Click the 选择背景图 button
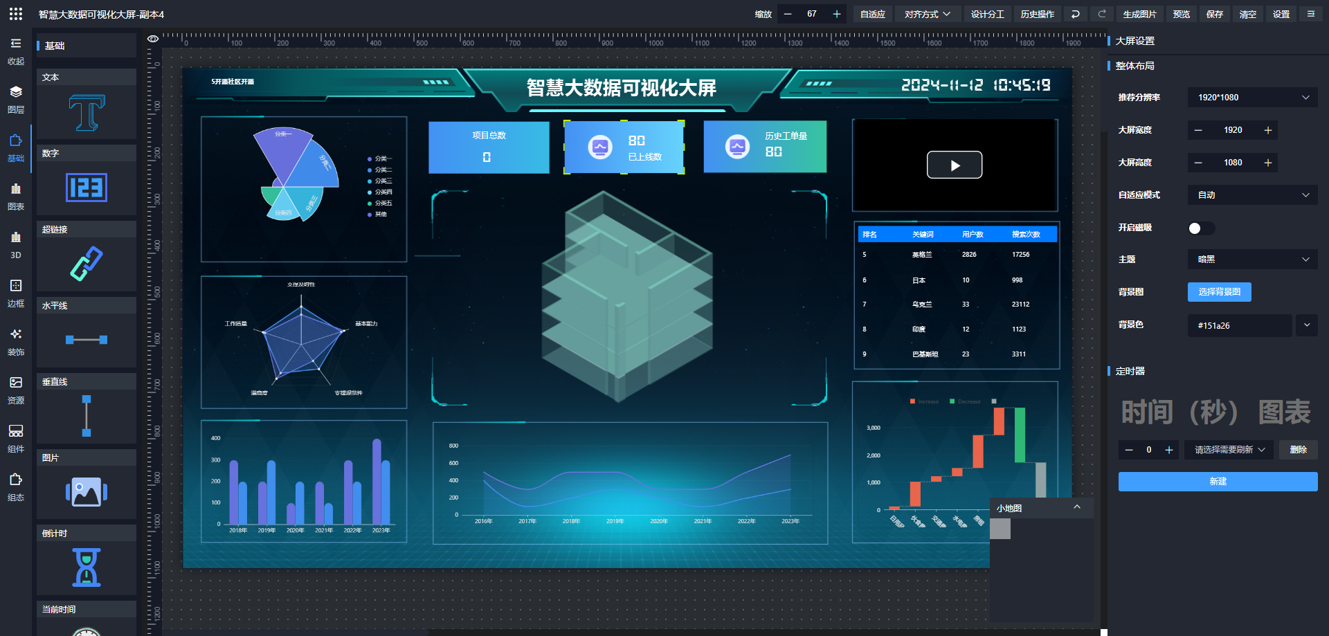Screen dimensions: 1329x636 click(x=1219, y=292)
